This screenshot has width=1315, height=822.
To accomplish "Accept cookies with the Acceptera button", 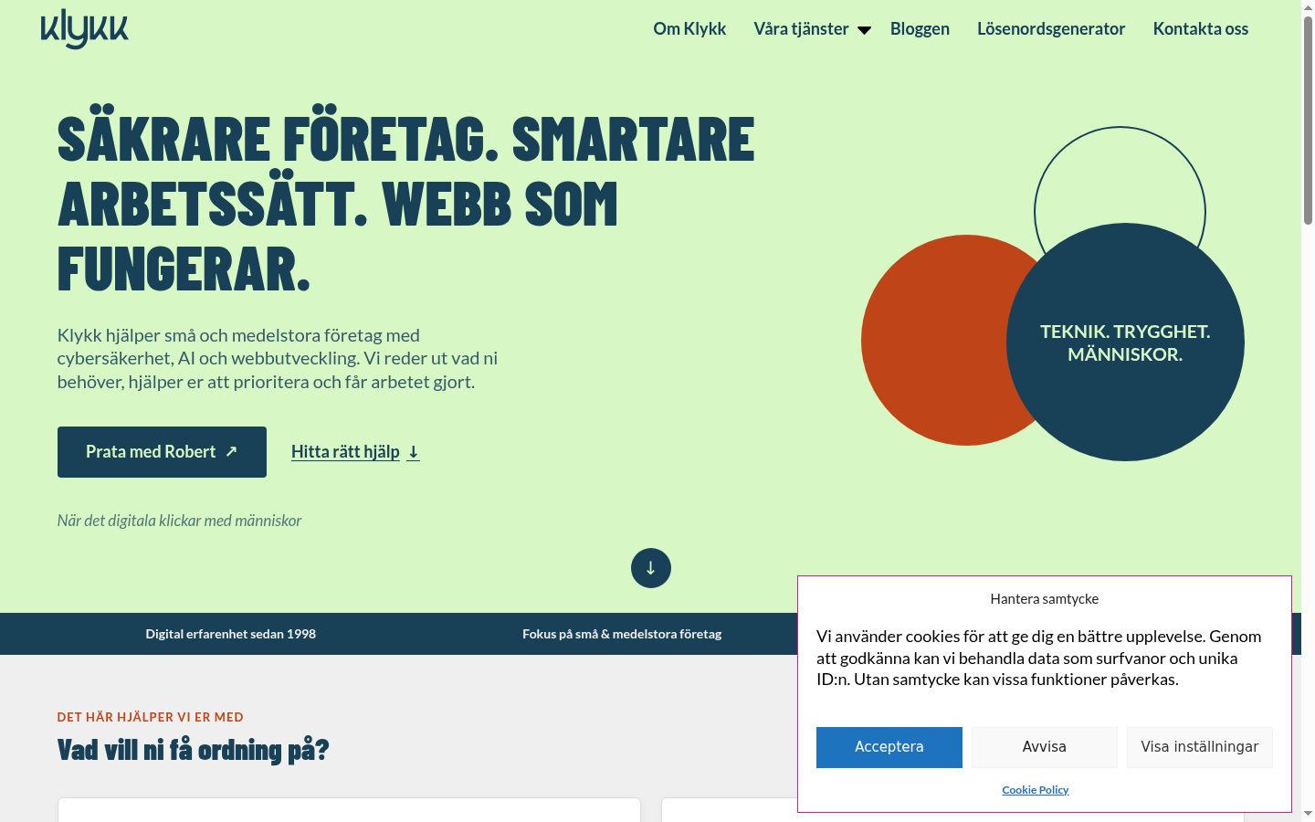I will pos(889,747).
